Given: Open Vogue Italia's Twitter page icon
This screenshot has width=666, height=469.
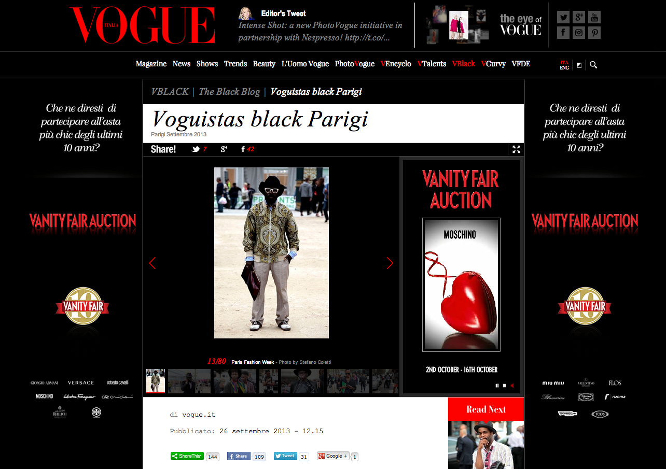Looking at the screenshot, I should click(563, 17).
